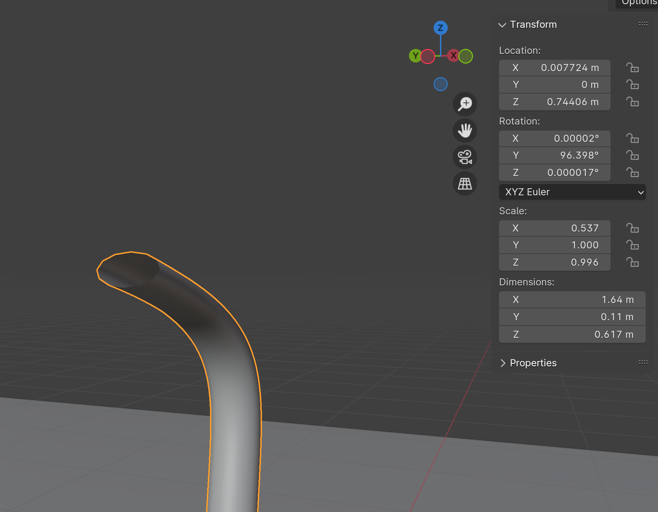The height and width of the screenshot is (512, 658).
Task: Lock Rotation Y with padlock icon
Action: (632, 155)
